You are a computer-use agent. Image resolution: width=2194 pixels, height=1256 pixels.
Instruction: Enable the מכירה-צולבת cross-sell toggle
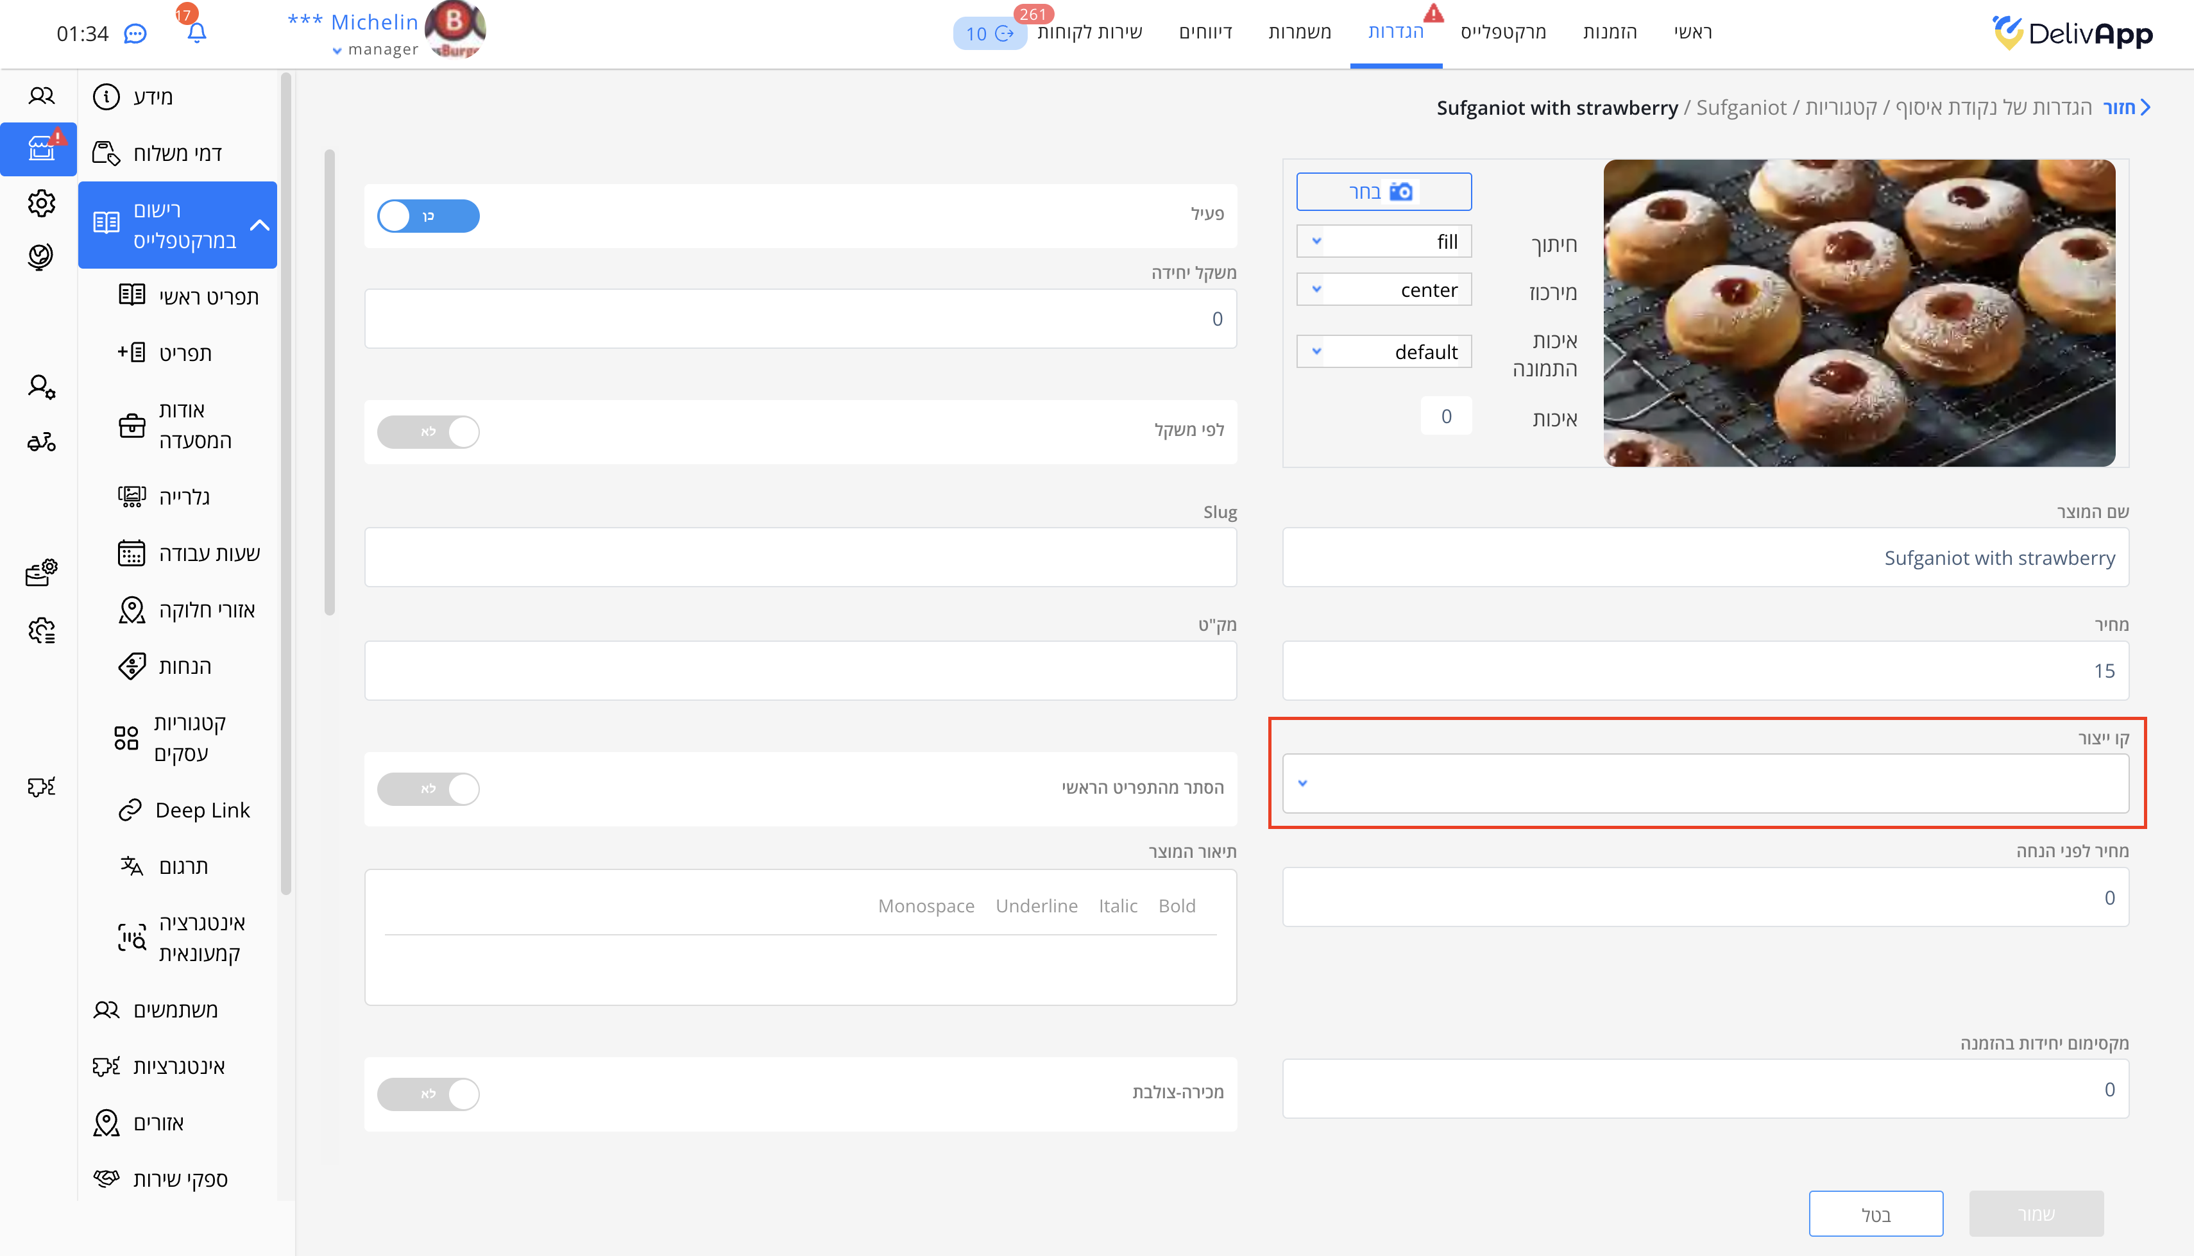[428, 1094]
